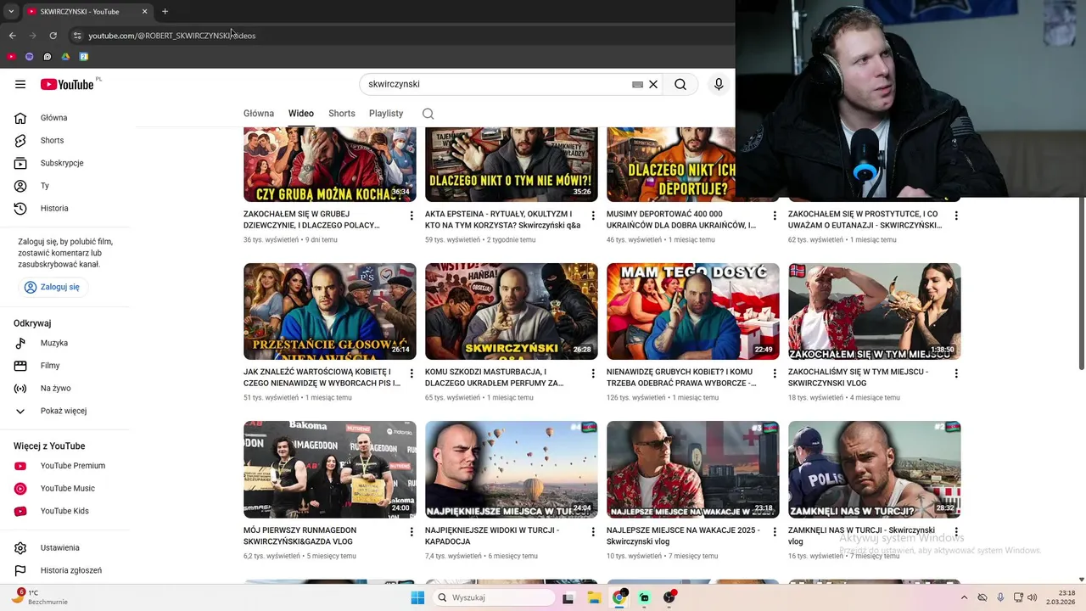Go to YouTube home via logo
This screenshot has height=611, width=1086.
click(67, 84)
